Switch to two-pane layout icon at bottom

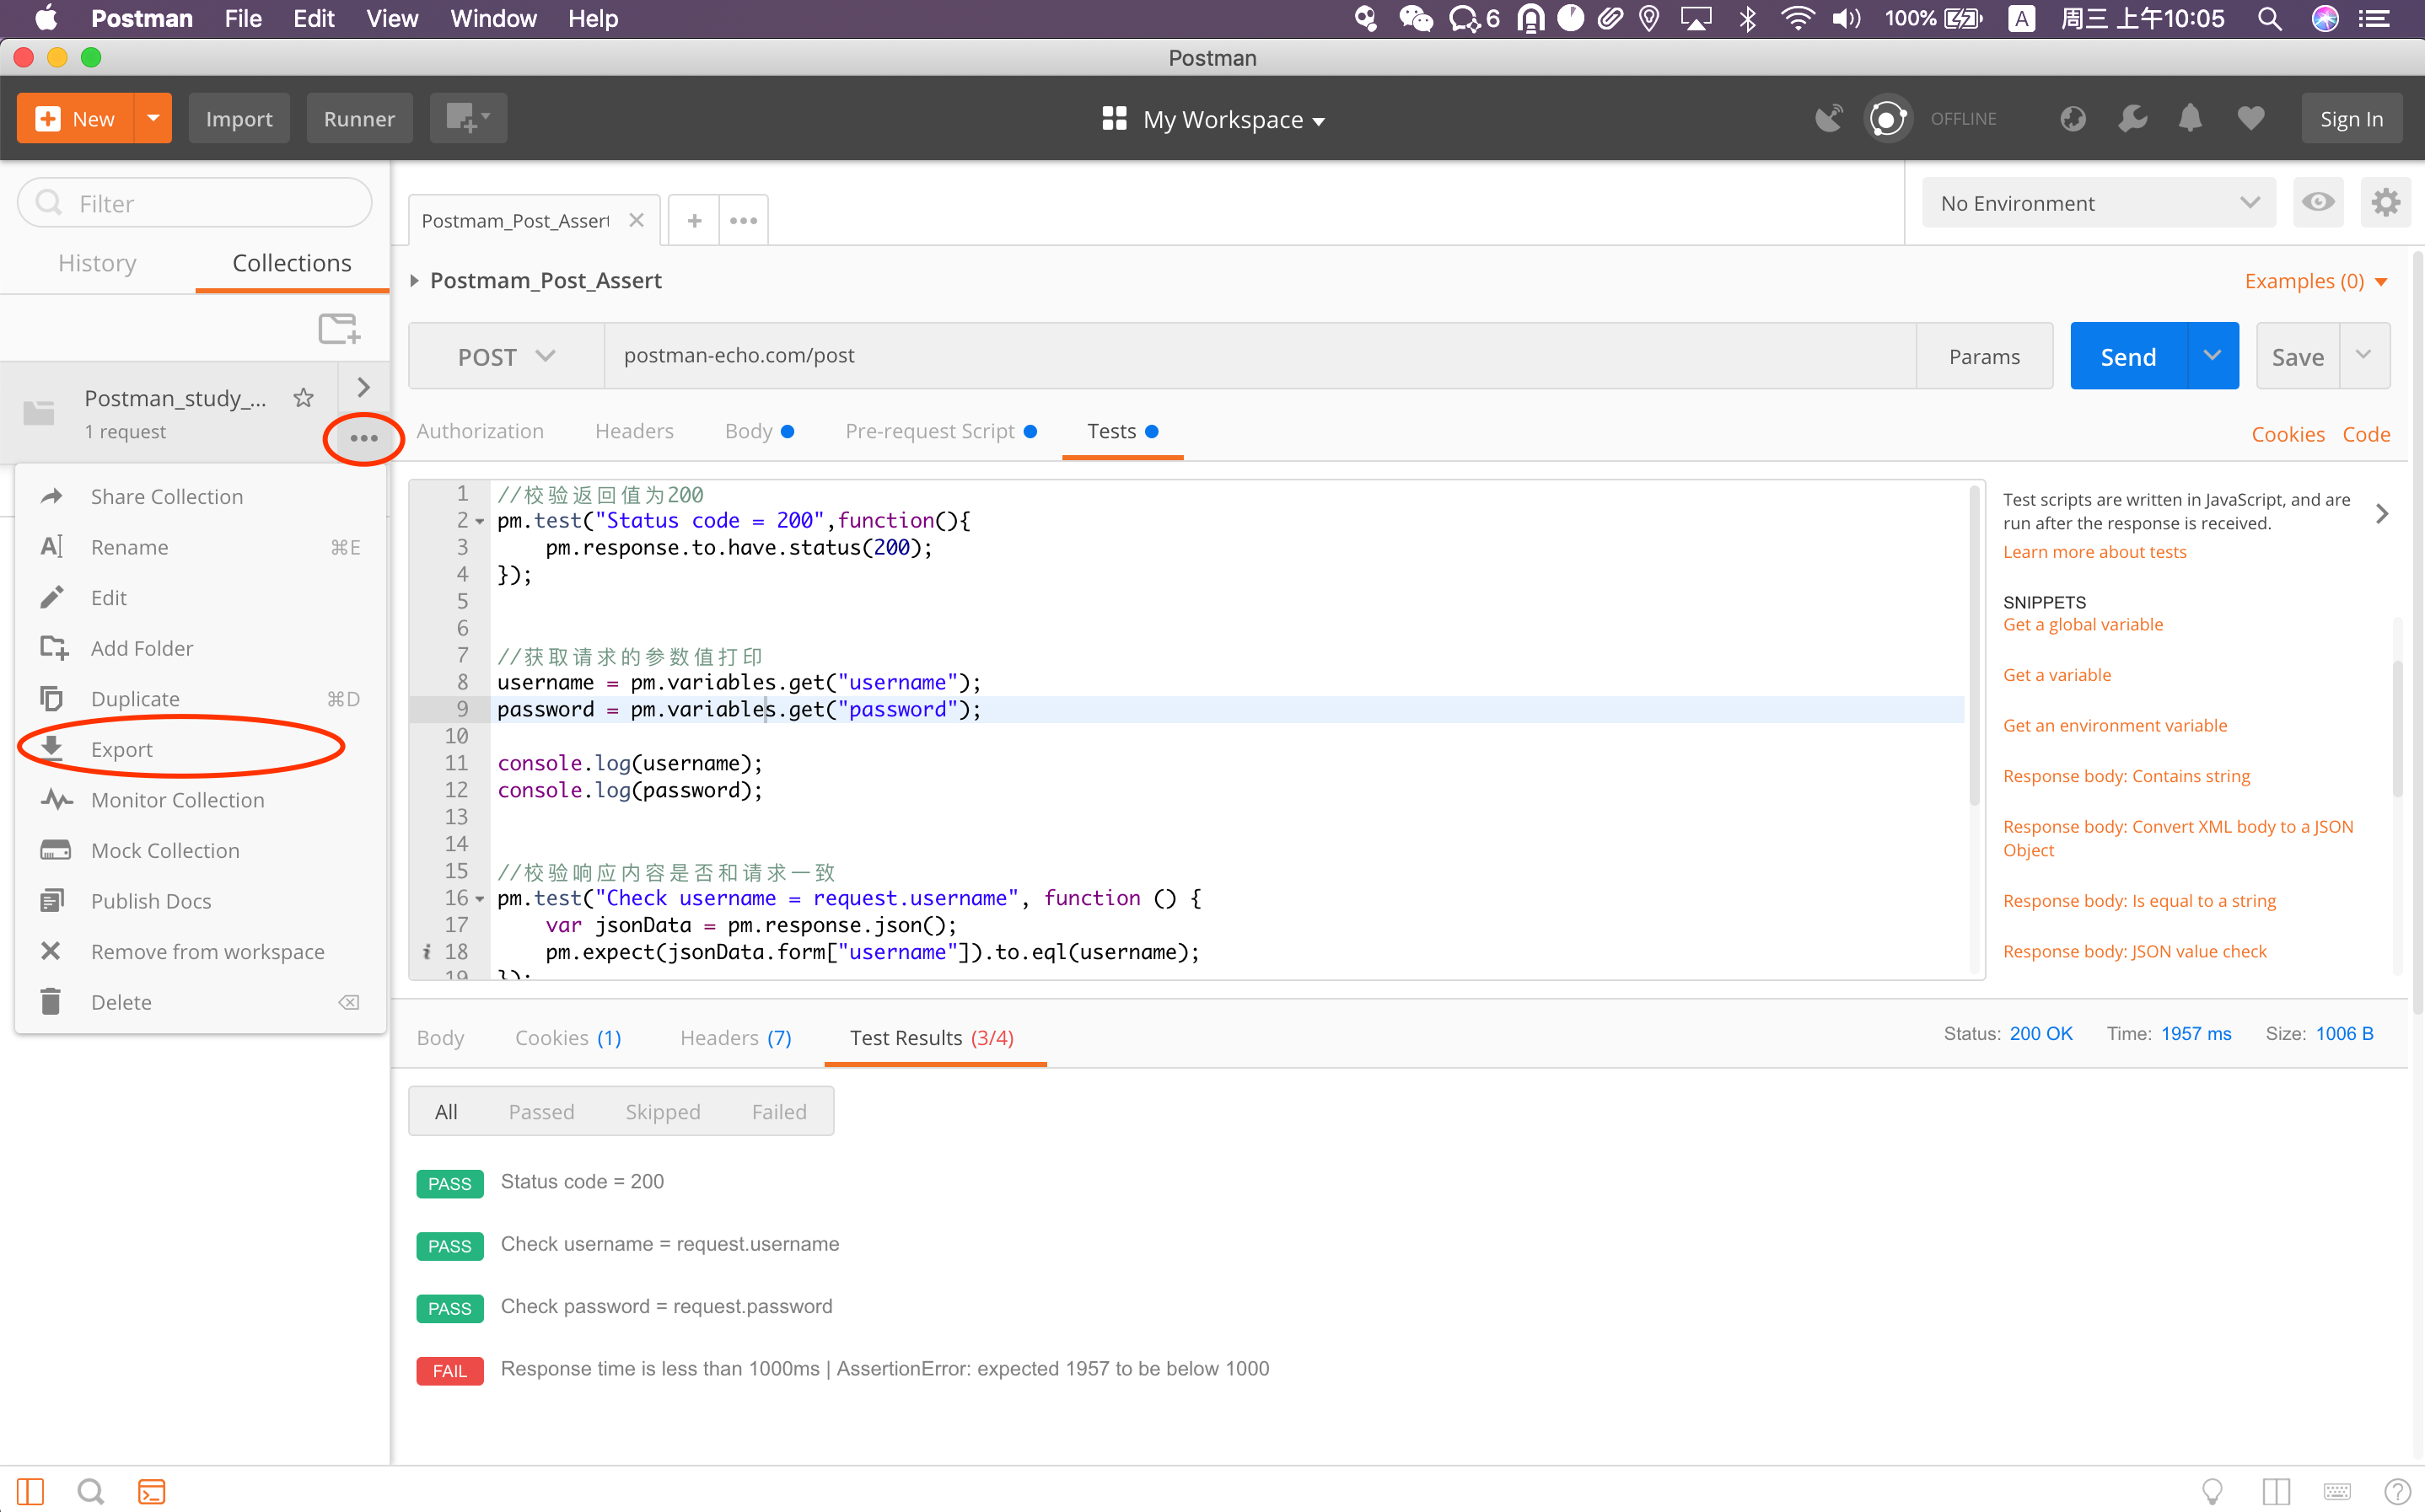[x=2275, y=1491]
